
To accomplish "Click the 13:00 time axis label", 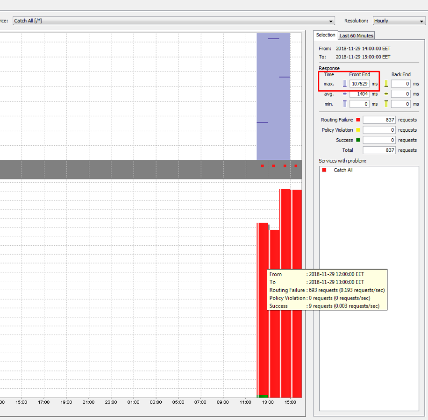I will coord(268,402).
